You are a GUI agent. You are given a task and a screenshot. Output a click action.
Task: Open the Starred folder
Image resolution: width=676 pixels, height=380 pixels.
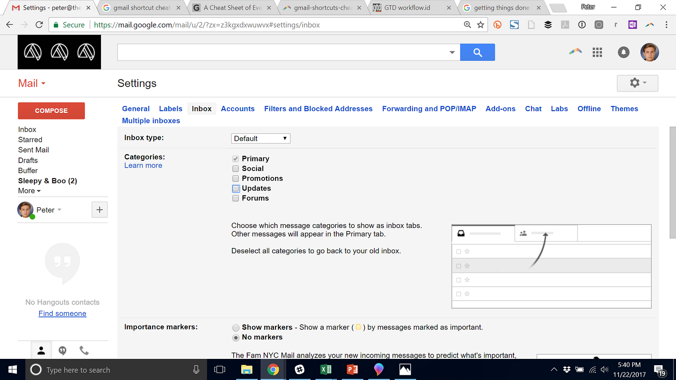30,140
